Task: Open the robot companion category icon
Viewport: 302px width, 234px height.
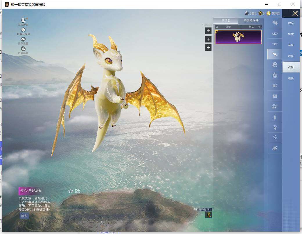Action: click(275, 75)
